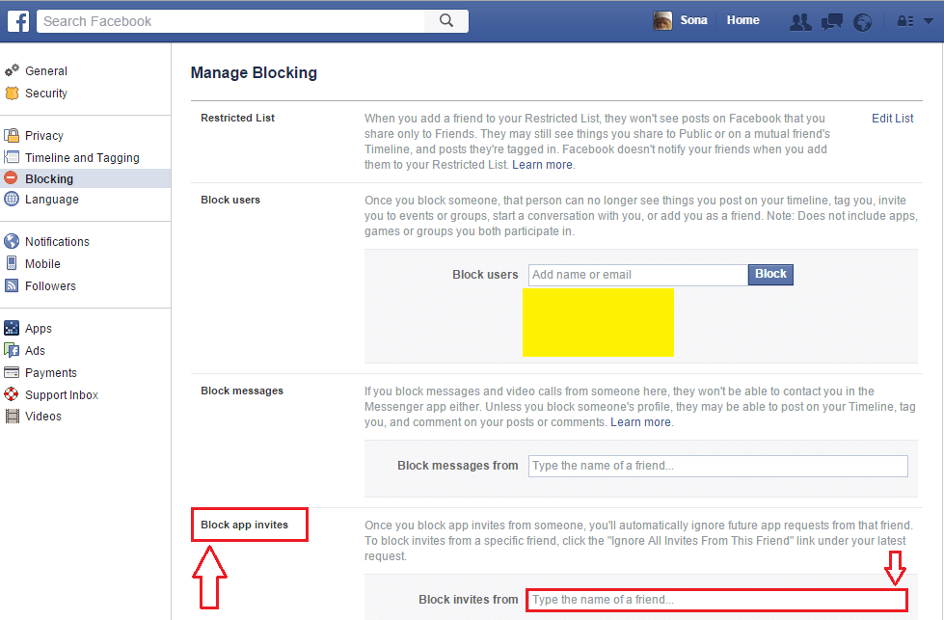
Task: Open Learn more link for Restricted List
Action: click(x=542, y=165)
